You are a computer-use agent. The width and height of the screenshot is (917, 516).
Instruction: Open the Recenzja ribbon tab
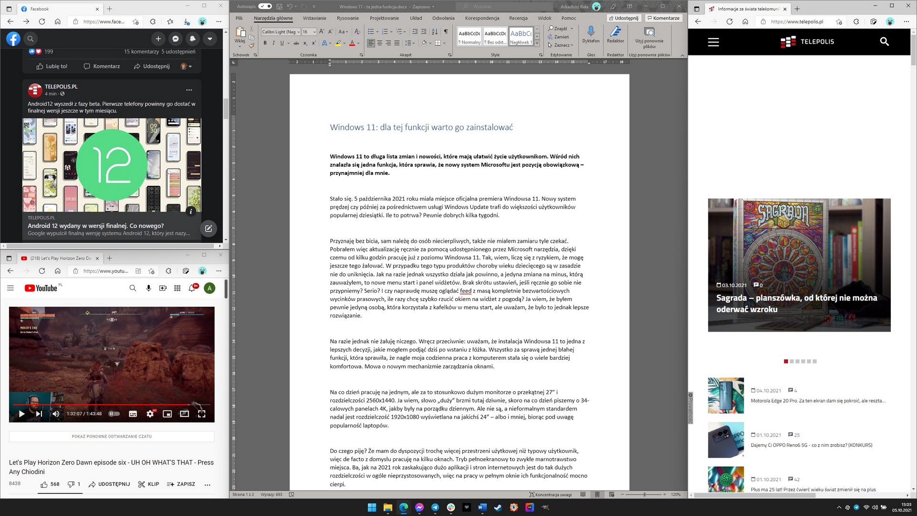[518, 18]
